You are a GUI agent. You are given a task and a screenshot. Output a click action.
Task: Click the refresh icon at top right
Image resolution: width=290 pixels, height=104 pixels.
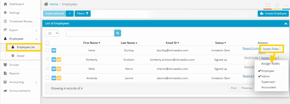pyautogui.click(x=277, y=5)
